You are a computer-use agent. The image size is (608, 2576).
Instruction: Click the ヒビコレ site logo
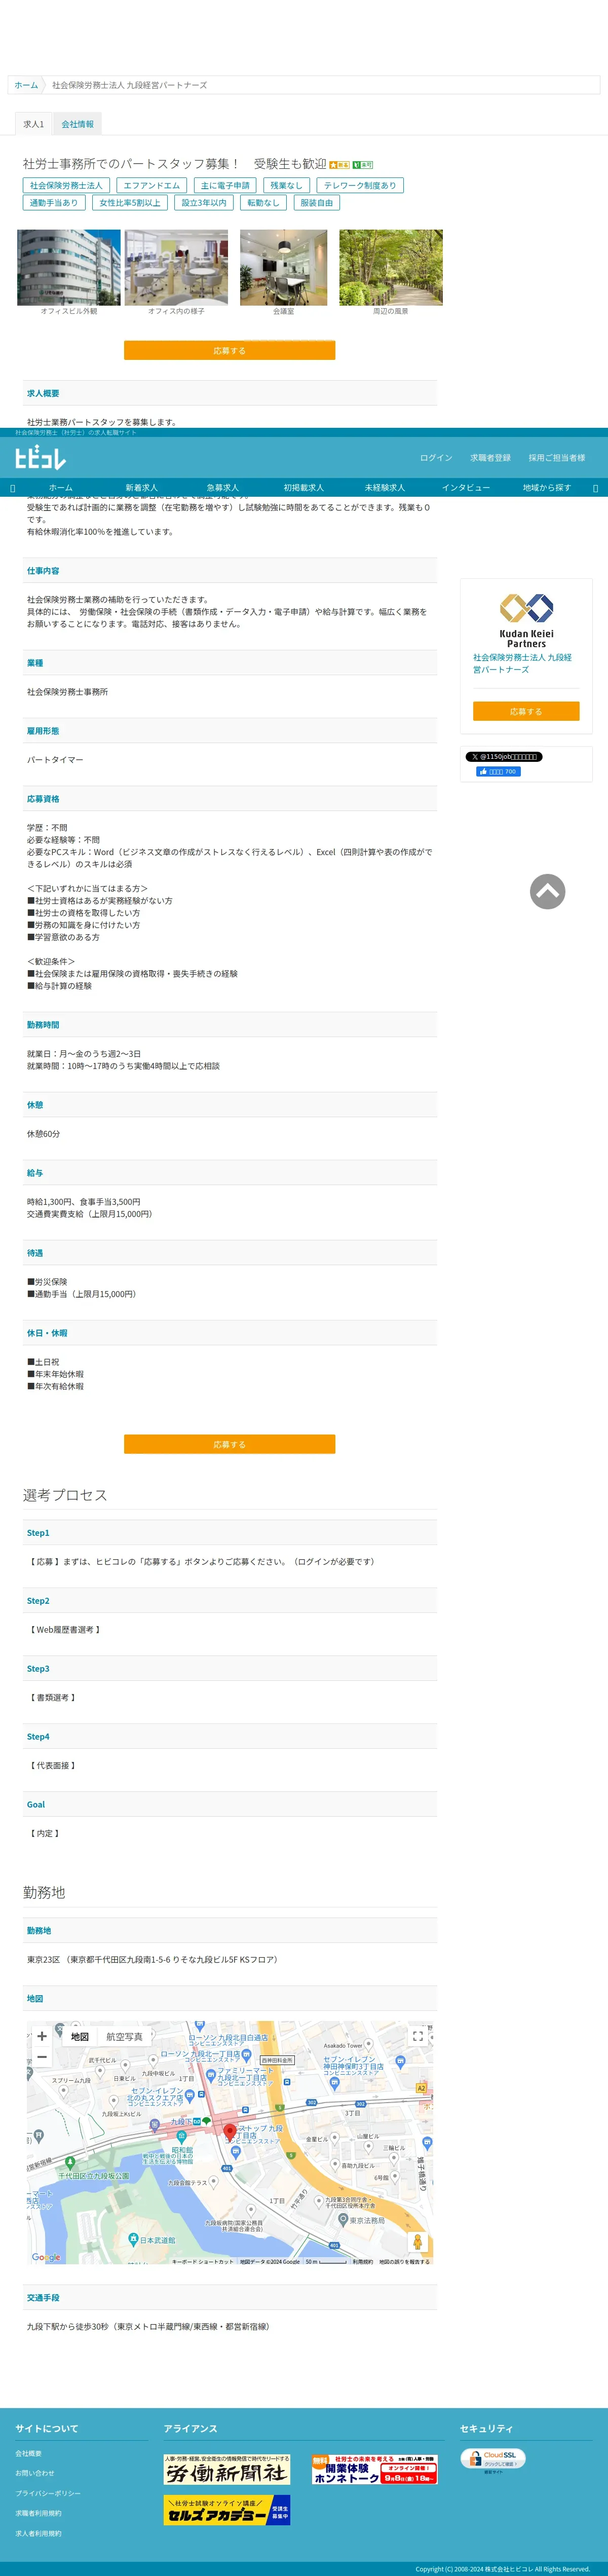(40, 458)
